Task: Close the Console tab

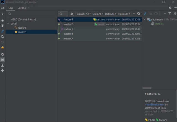Action: tap(29, 8)
